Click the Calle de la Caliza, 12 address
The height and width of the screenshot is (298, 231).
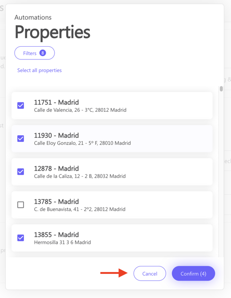(80, 176)
